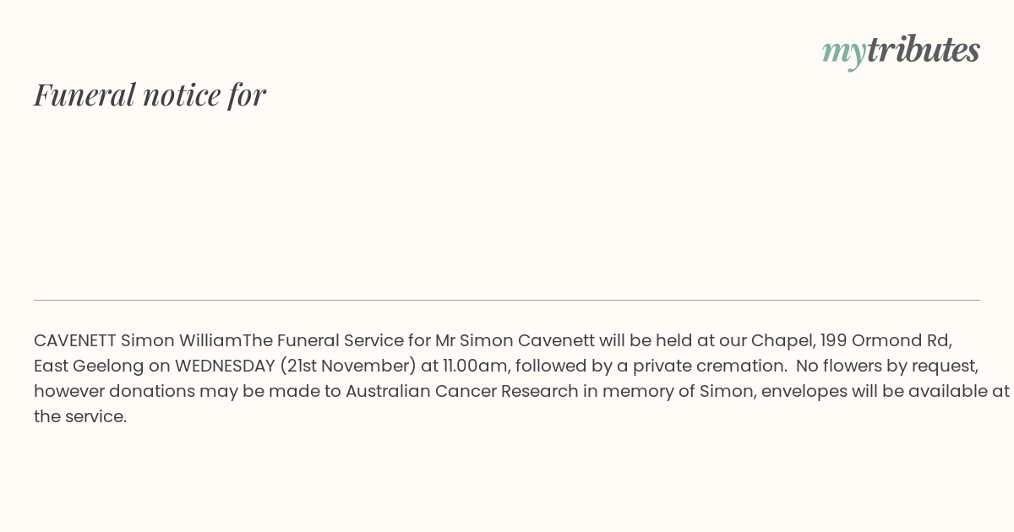
Task: Click the "No flowers by request" sentence
Action: [x=887, y=366]
